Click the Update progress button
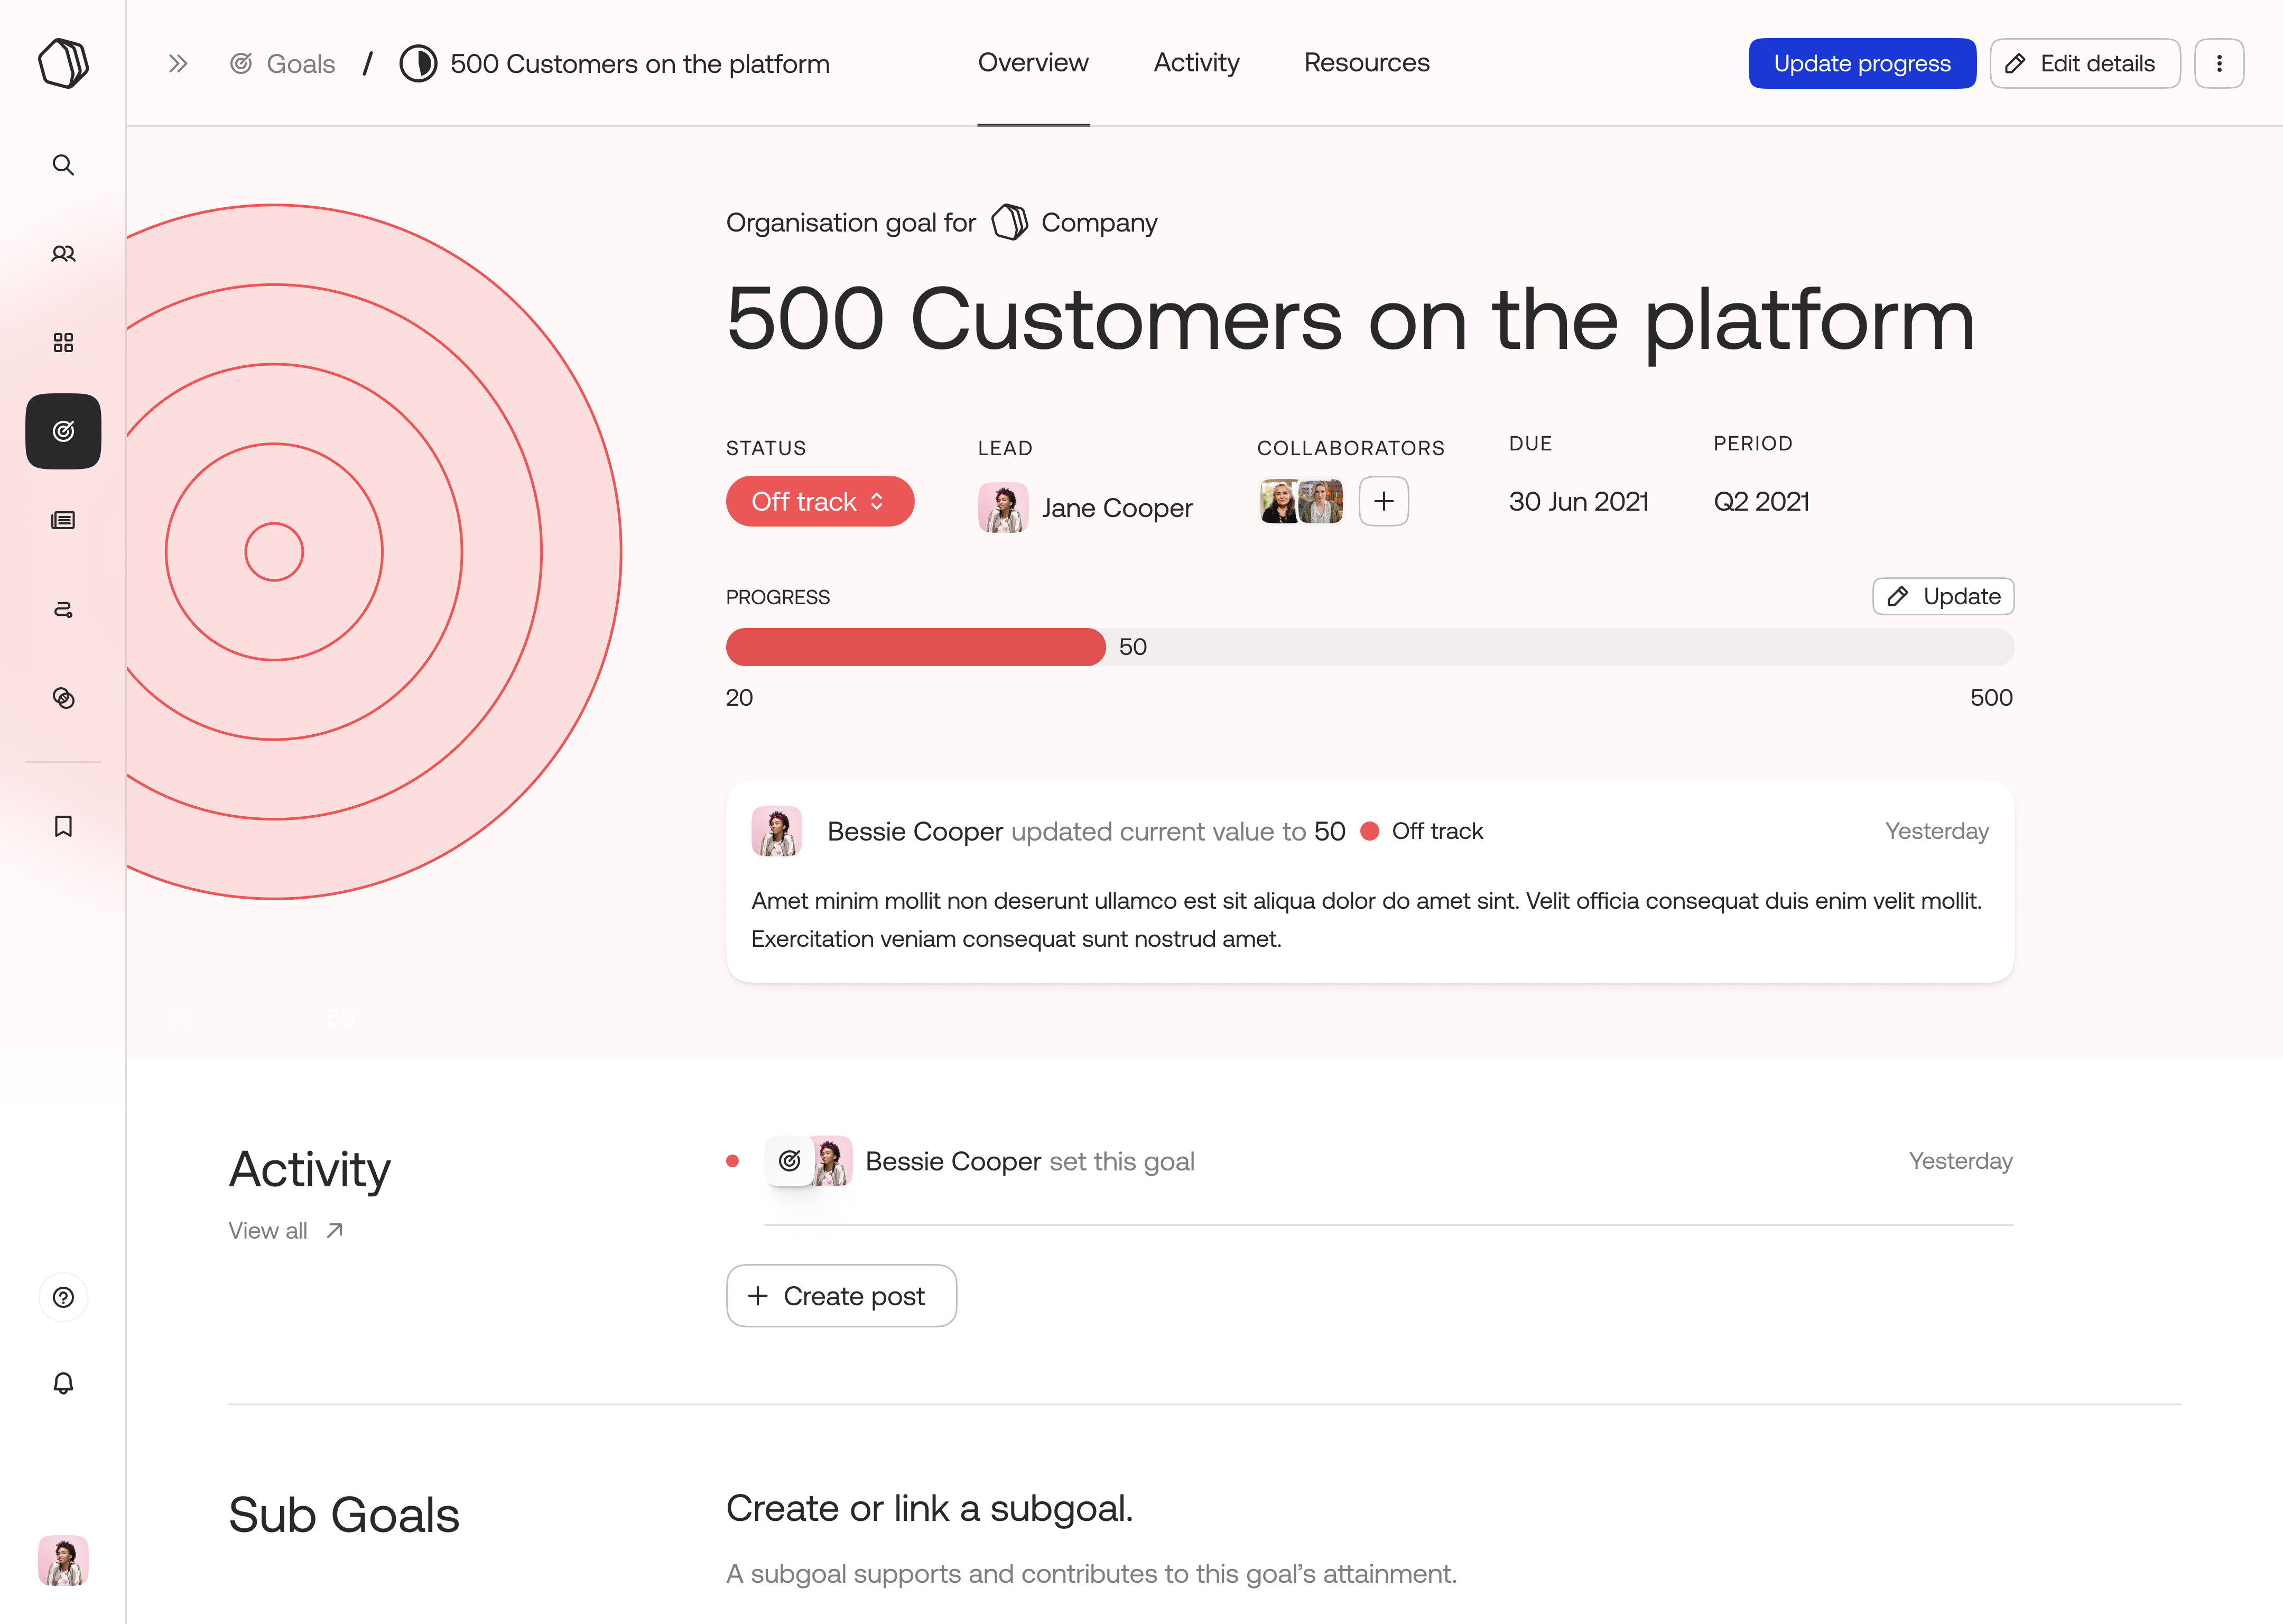 (1860, 64)
